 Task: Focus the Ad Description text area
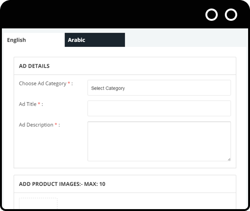[x=159, y=141]
